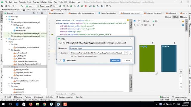This screenshot has width=191, height=107.
Task: Select the Code view mode
Action: (168, 17)
